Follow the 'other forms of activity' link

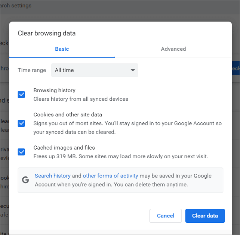[x=110, y=176]
